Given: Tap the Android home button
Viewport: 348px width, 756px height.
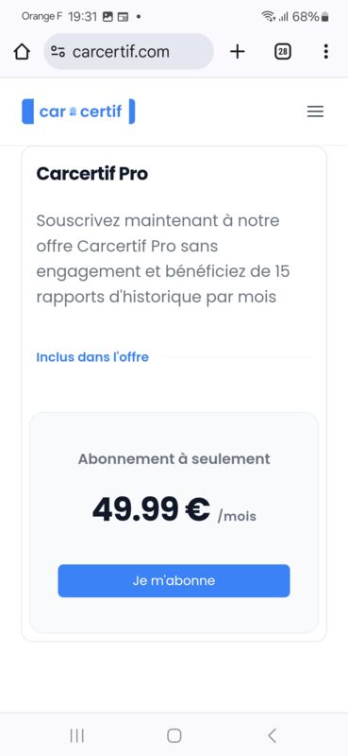Looking at the screenshot, I should [x=174, y=735].
